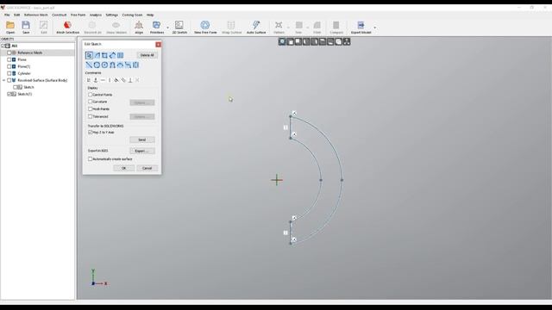Screen dimensions: 552x310
Task: Open the Help menu
Action: tap(150, 15)
